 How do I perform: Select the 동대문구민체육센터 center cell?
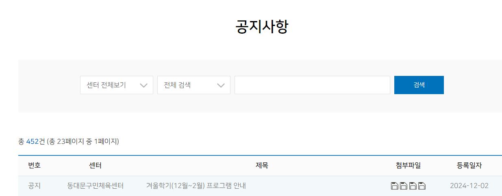tap(96, 186)
